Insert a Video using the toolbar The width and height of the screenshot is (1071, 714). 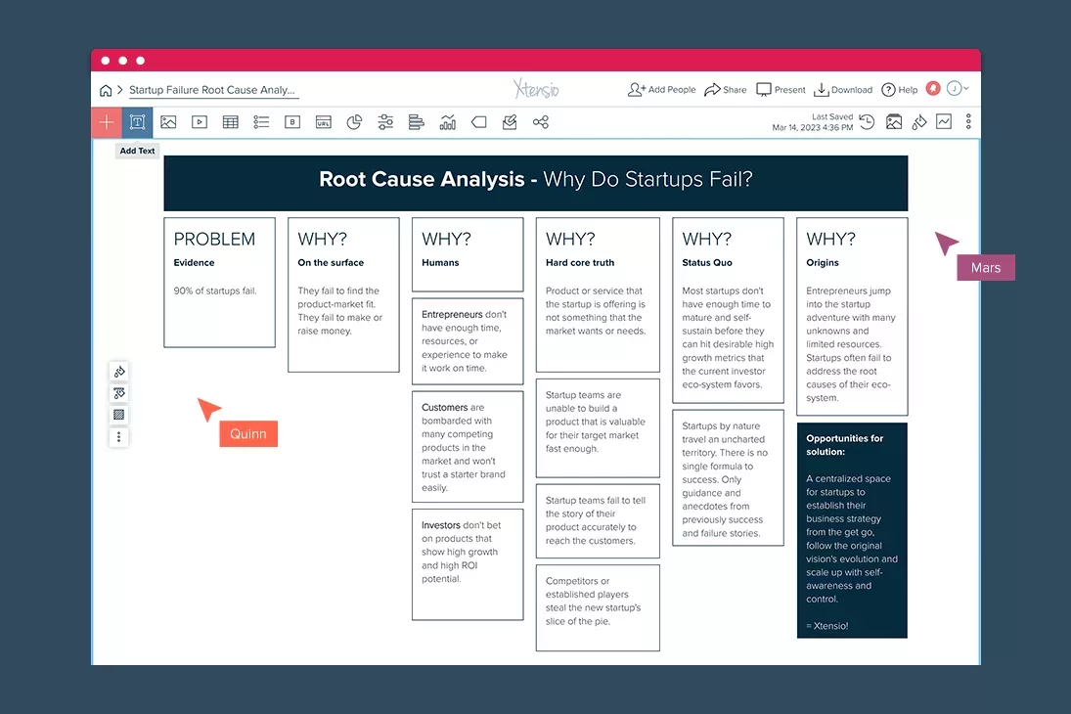tap(200, 121)
